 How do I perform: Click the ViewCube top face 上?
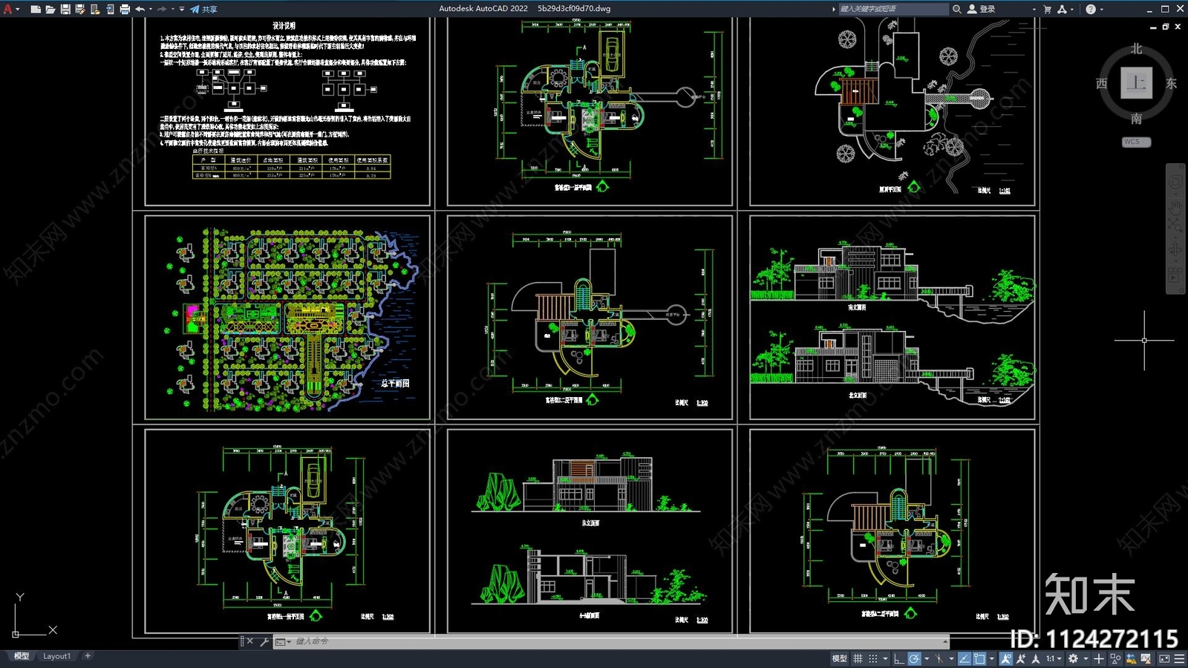click(x=1137, y=82)
